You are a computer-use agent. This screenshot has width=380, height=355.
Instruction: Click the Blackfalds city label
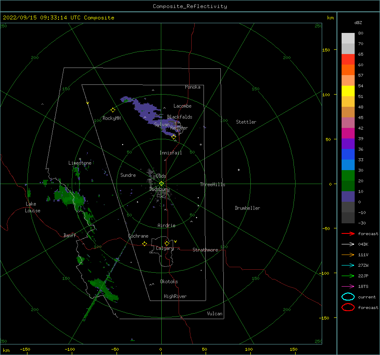(x=179, y=117)
